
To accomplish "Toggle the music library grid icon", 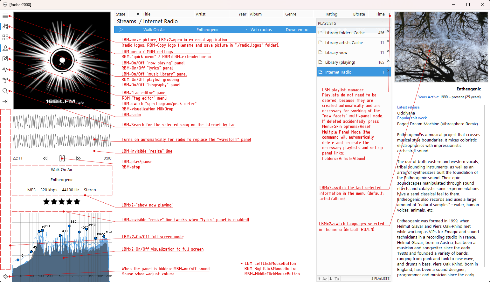I will [5, 37].
